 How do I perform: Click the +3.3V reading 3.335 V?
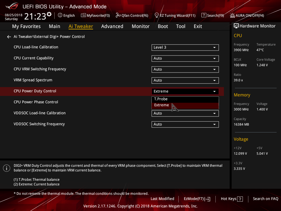point(239,169)
